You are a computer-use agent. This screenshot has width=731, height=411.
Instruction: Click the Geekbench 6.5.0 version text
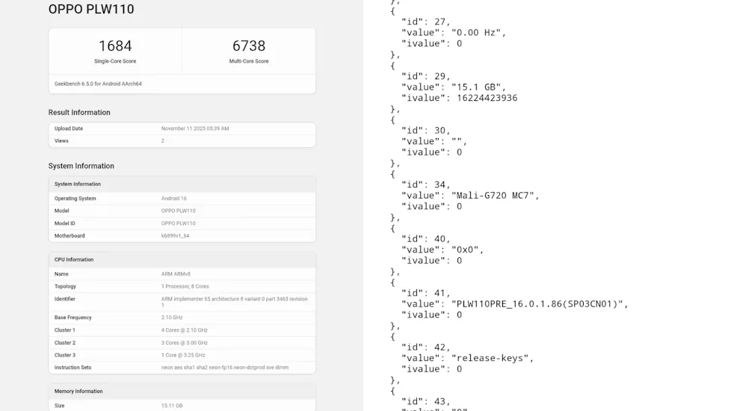point(98,84)
